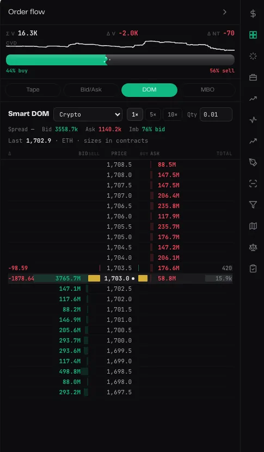The width and height of the screenshot is (264, 452).
Task: Open the clipboard checklist icon
Action: [253, 268]
